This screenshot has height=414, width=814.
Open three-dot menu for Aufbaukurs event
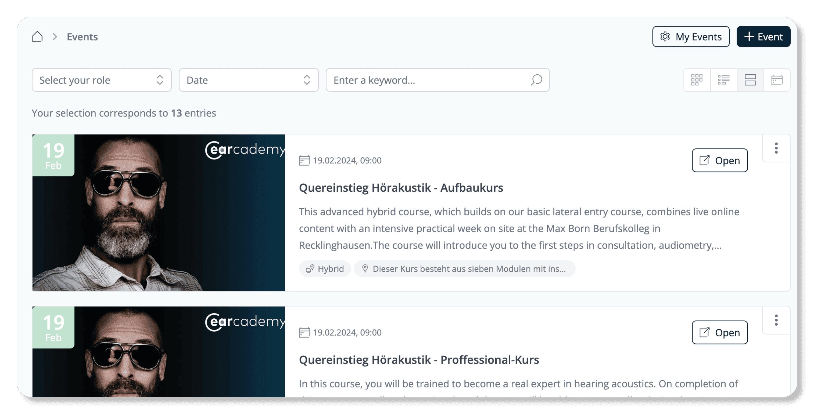[x=776, y=148]
